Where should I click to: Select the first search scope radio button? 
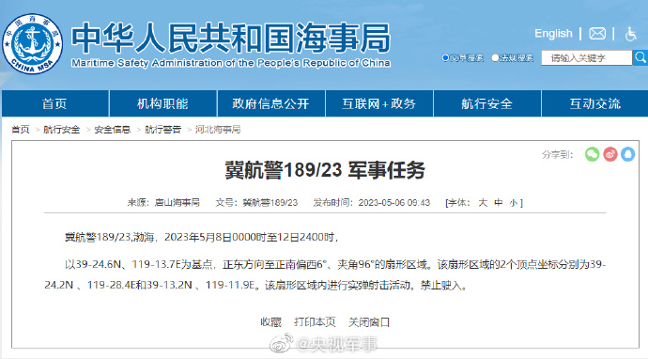[445, 58]
